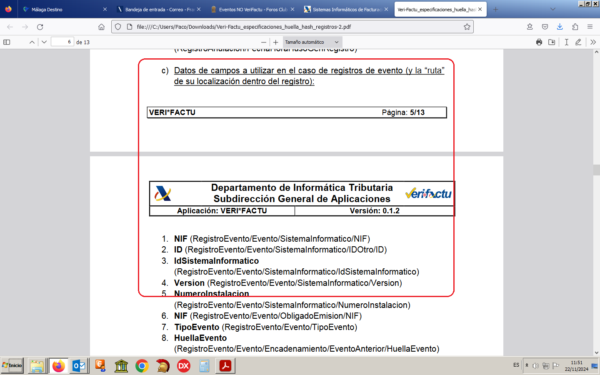Viewport: 600px width, 375px height.
Task: Toggle the PDF sidebar panel
Action: (7, 42)
